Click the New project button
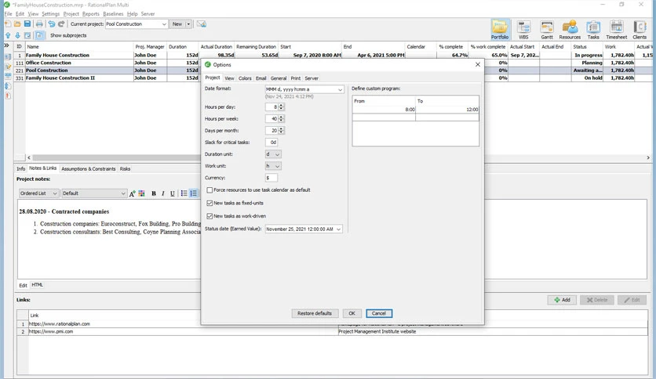The width and height of the screenshot is (656, 379). pos(177,24)
